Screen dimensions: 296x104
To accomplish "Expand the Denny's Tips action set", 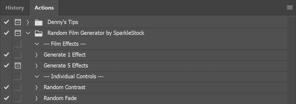I will (28, 22).
